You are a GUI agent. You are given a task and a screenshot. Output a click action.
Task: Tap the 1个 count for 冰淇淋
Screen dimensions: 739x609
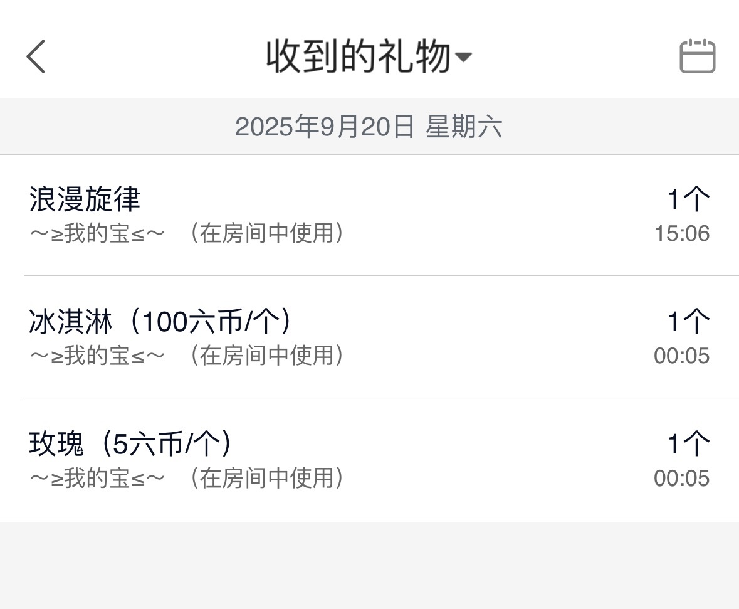point(688,322)
